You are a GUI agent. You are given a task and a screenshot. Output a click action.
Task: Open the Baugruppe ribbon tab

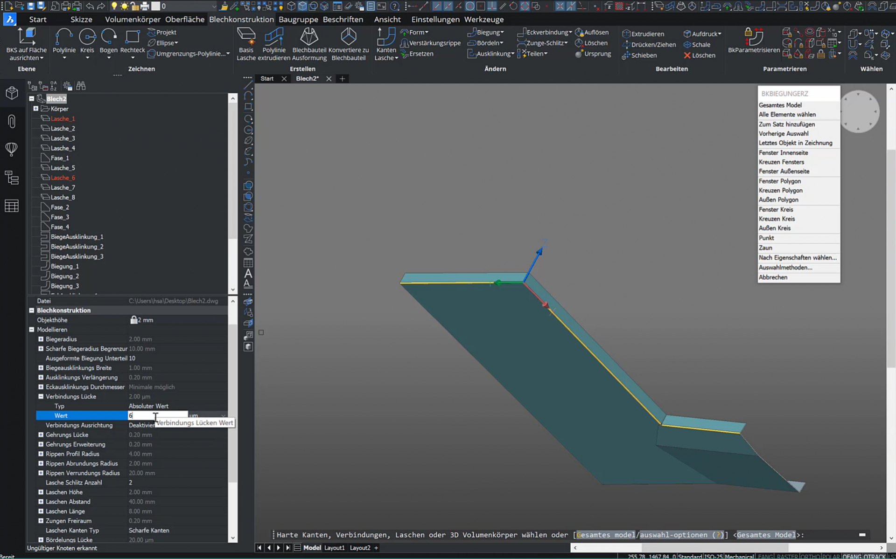(x=298, y=19)
